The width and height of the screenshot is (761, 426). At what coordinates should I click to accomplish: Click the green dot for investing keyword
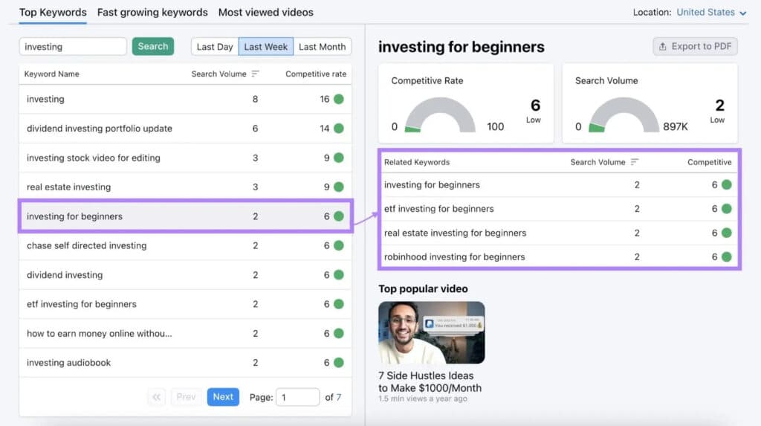tap(339, 99)
